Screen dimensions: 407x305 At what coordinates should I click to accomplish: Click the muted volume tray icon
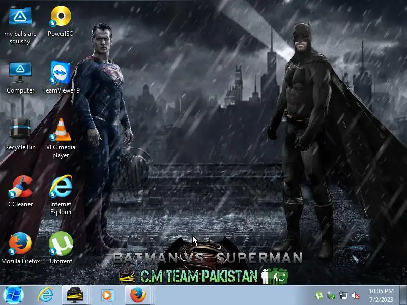coord(355,296)
